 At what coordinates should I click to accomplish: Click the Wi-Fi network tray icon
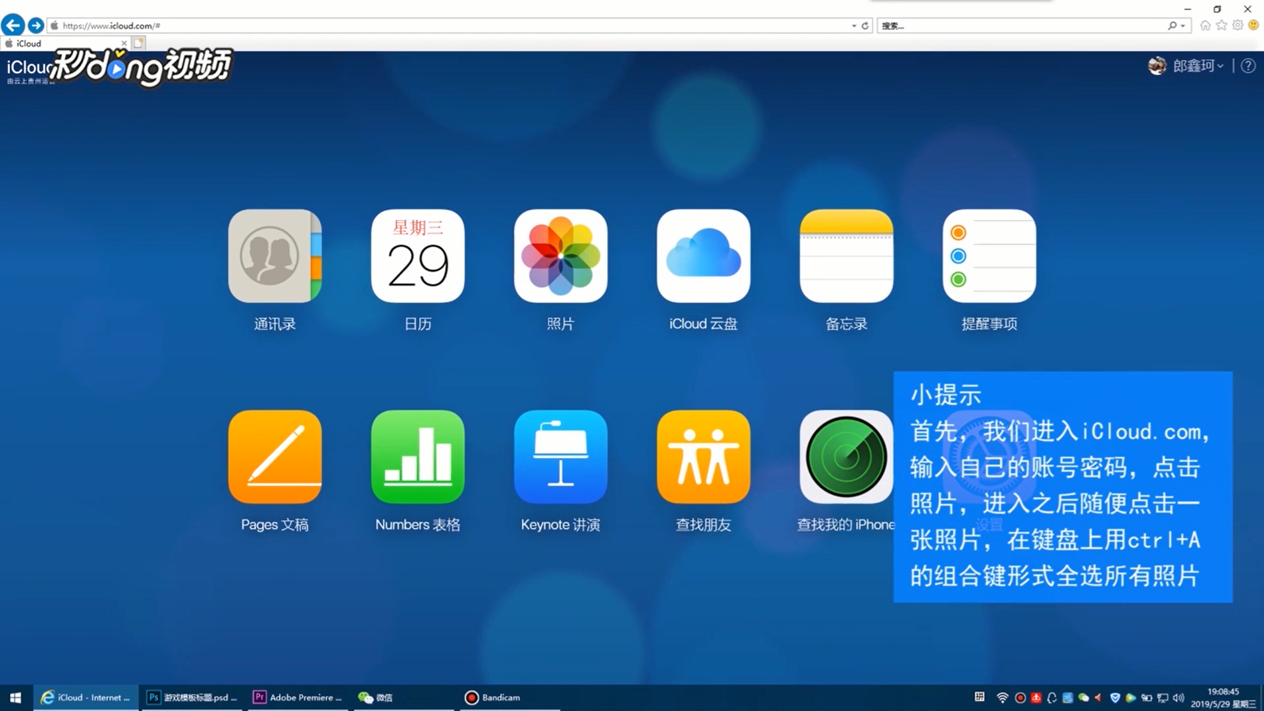[x=1003, y=698]
